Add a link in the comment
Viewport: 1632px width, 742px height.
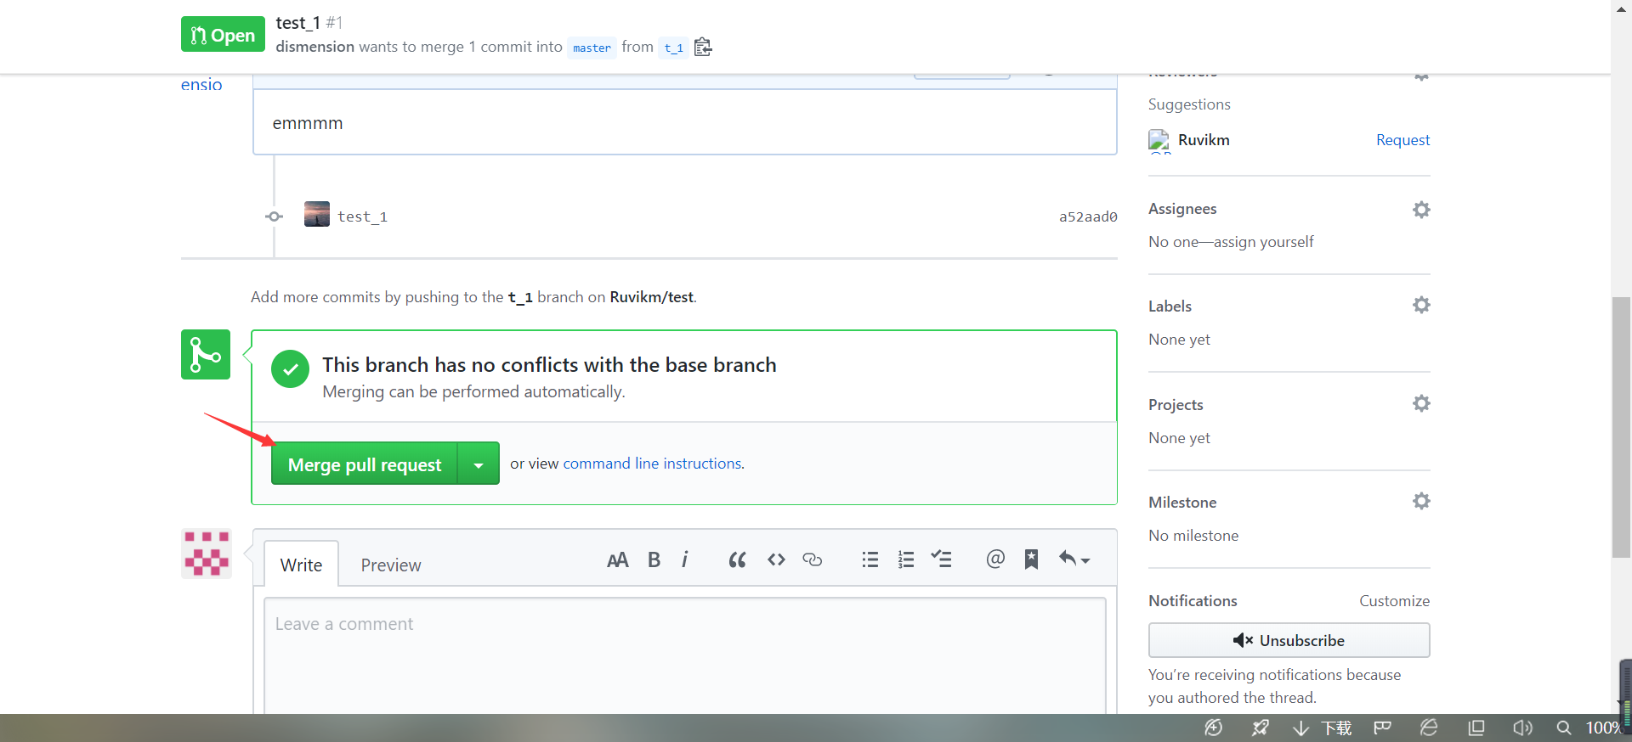tap(813, 559)
